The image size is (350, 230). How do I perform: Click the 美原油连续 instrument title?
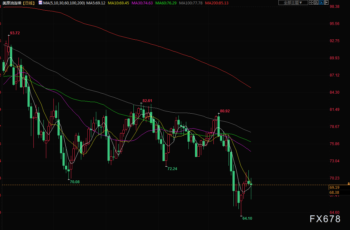[12, 3]
